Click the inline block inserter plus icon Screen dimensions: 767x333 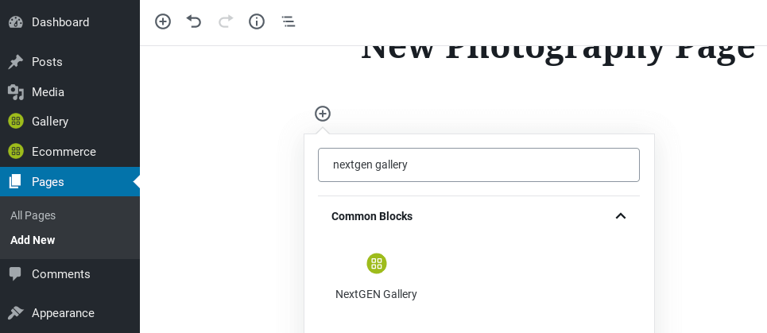(323, 114)
